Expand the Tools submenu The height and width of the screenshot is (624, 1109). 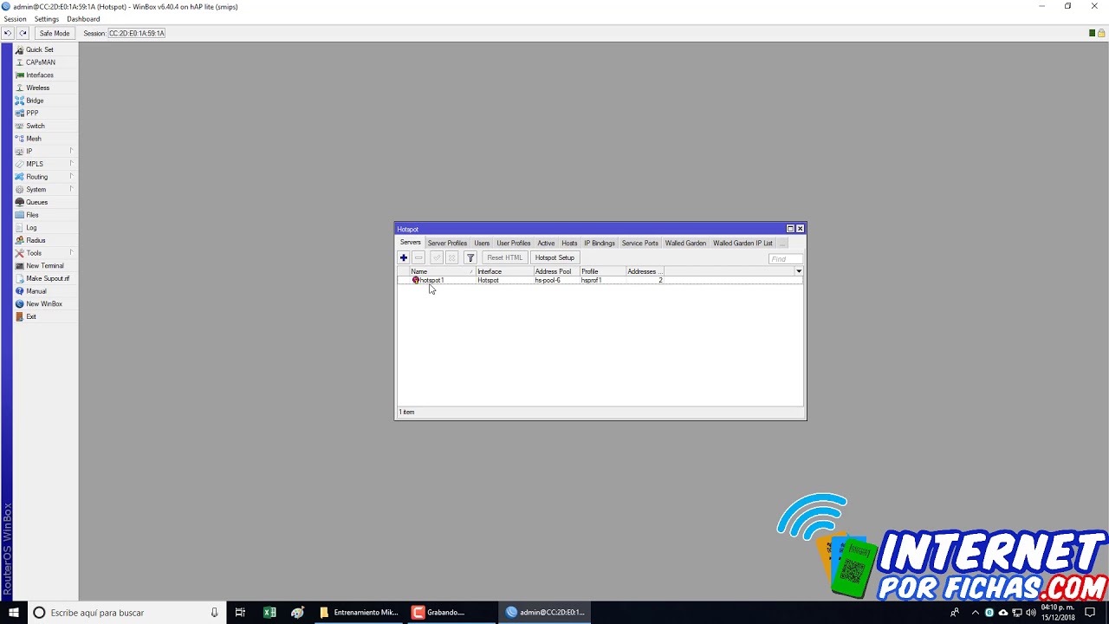click(45, 253)
